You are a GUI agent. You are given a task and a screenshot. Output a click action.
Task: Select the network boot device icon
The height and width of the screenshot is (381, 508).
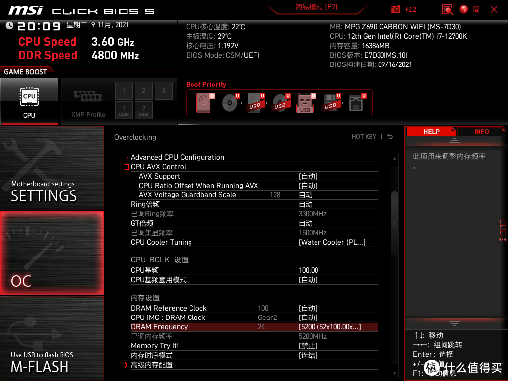[356, 103]
